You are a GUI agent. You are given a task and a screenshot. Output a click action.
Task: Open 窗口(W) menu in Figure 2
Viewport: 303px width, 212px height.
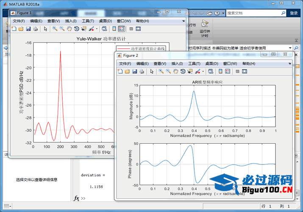point(230,64)
